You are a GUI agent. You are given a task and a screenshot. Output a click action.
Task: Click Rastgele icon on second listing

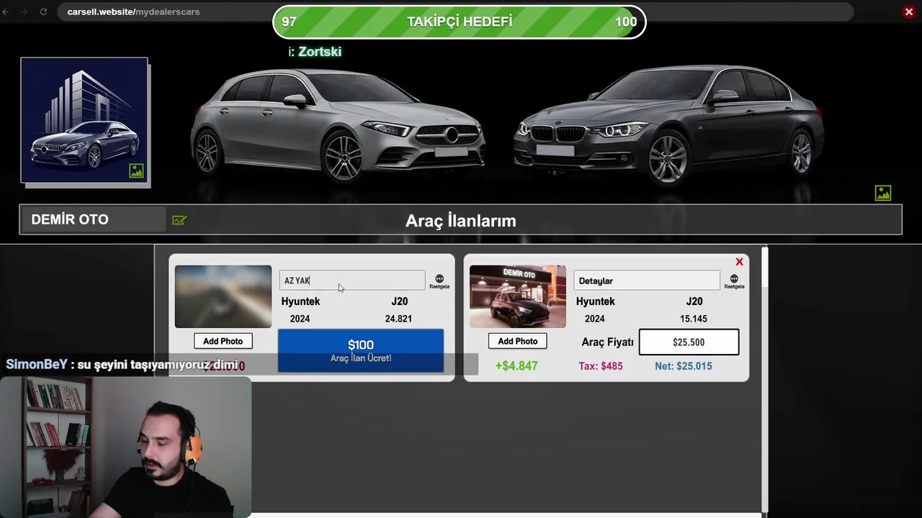click(x=734, y=281)
